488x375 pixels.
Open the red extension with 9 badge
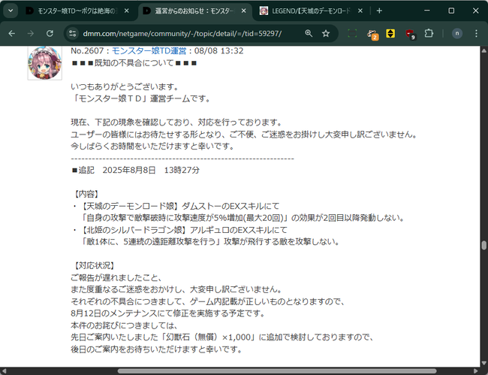(411, 34)
